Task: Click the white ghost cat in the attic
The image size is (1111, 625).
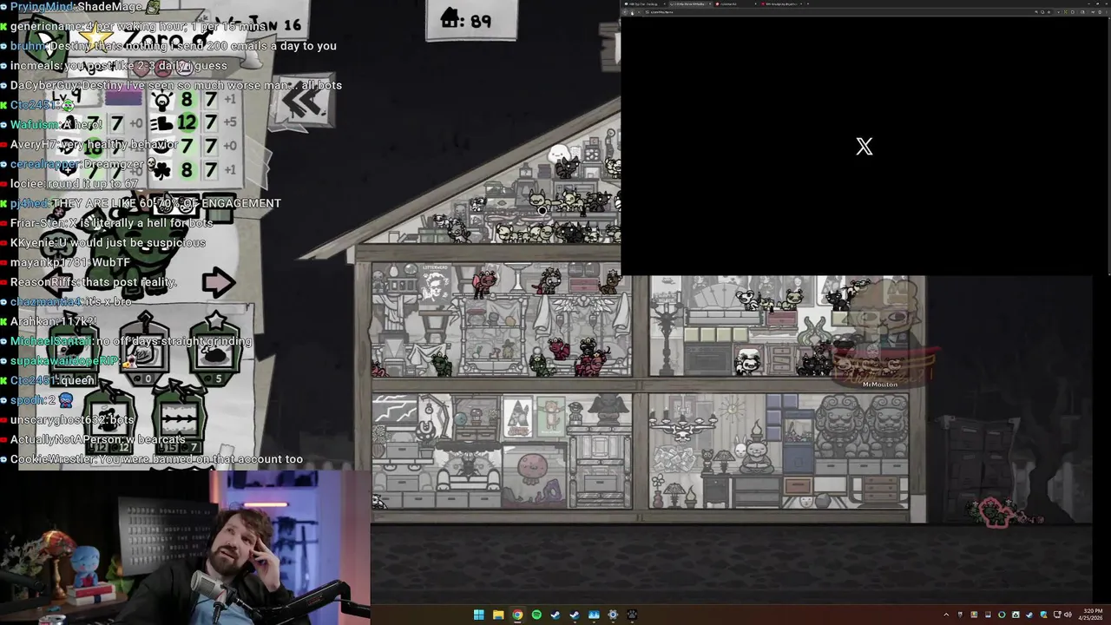Action: [x=560, y=155]
